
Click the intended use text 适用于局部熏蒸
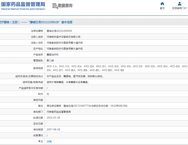coord(68,82)
